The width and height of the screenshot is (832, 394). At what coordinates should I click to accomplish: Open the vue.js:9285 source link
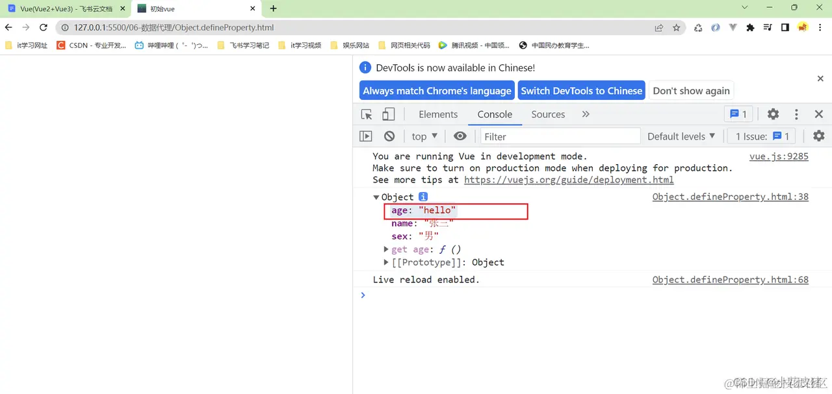(779, 156)
